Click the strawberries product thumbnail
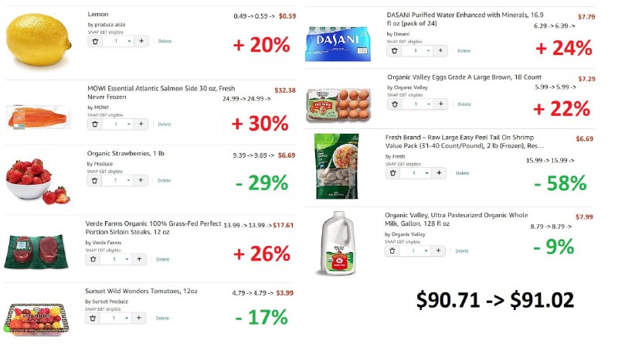 point(38,181)
